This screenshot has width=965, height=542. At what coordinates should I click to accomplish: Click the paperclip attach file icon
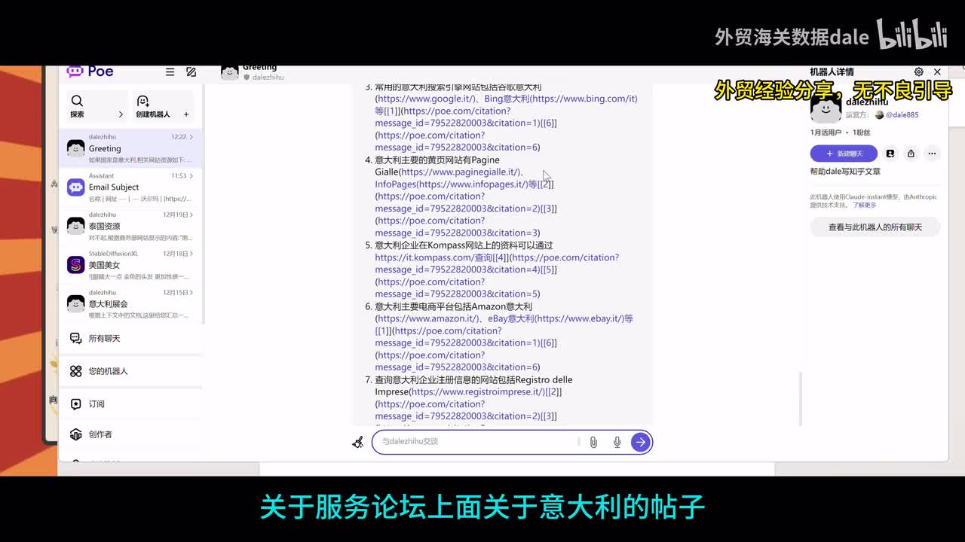click(593, 442)
